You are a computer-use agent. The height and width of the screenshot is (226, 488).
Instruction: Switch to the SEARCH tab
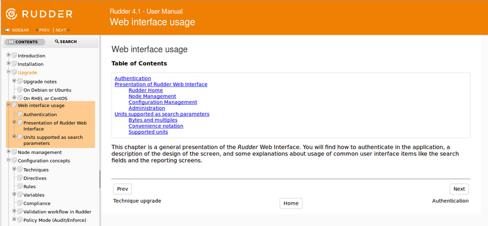point(66,41)
